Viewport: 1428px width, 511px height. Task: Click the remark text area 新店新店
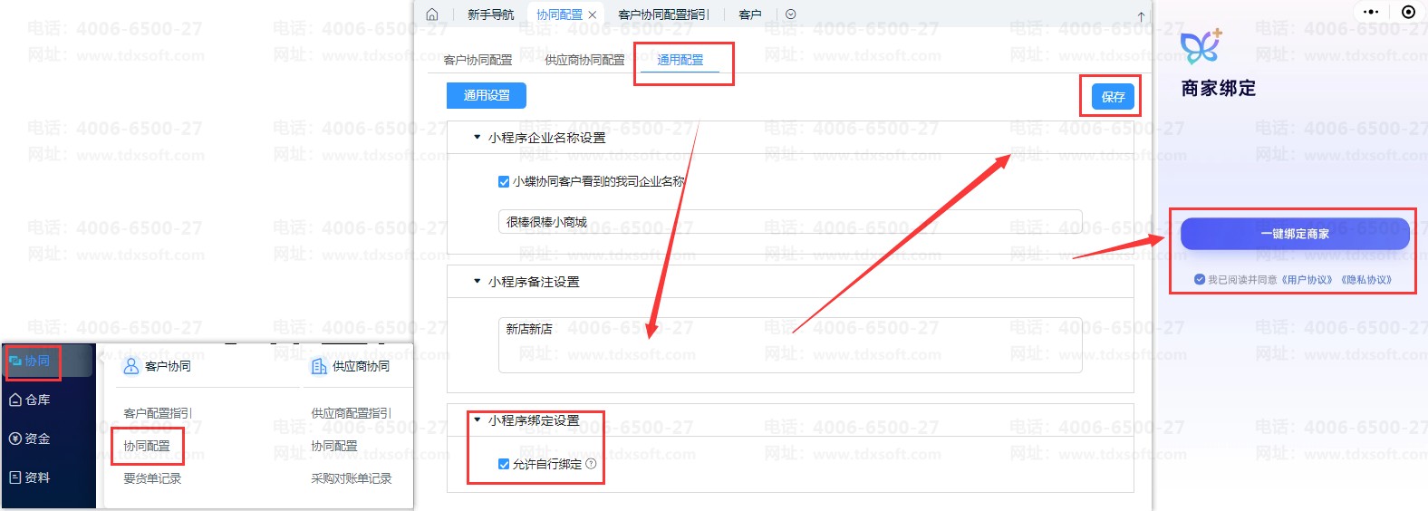(790, 345)
